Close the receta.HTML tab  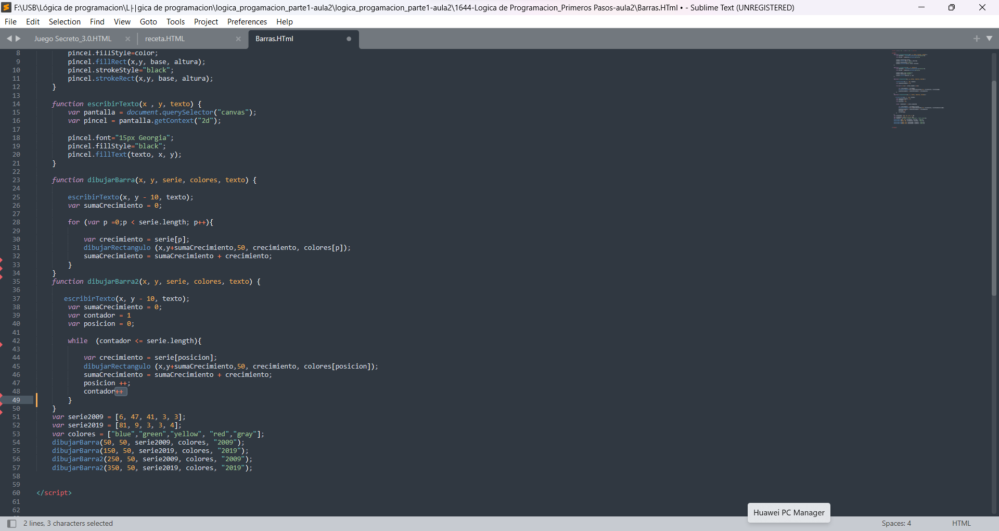click(x=238, y=39)
